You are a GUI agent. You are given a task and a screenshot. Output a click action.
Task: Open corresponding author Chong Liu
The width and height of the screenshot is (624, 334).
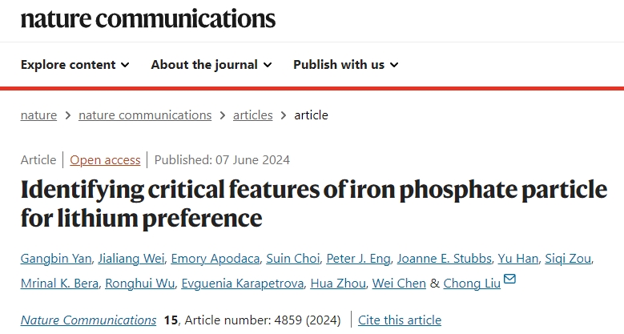[x=472, y=283]
